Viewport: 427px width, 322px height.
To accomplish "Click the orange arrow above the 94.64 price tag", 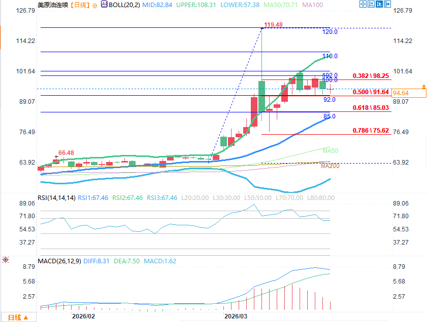I will [x=424, y=87].
